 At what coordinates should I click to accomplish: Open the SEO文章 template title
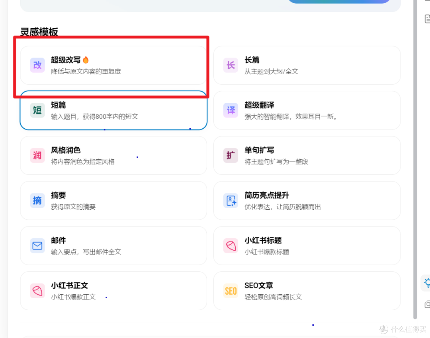coord(259,286)
